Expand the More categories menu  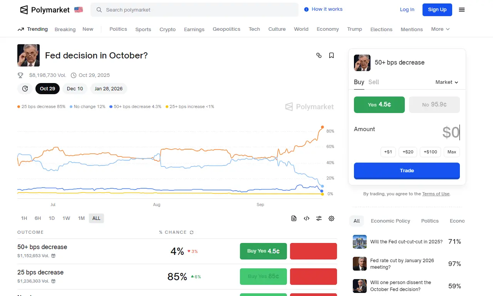pyautogui.click(x=440, y=29)
